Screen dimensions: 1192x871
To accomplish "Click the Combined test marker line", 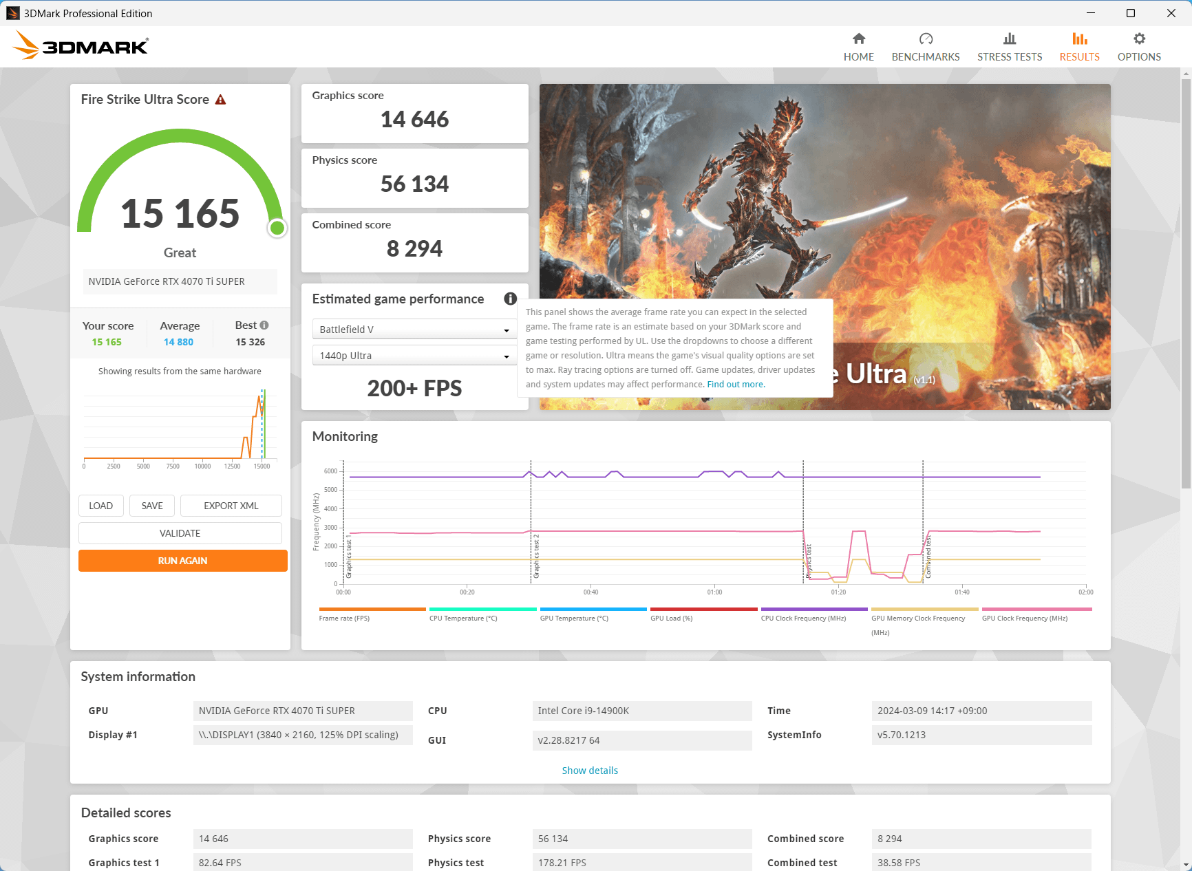I will point(923,521).
